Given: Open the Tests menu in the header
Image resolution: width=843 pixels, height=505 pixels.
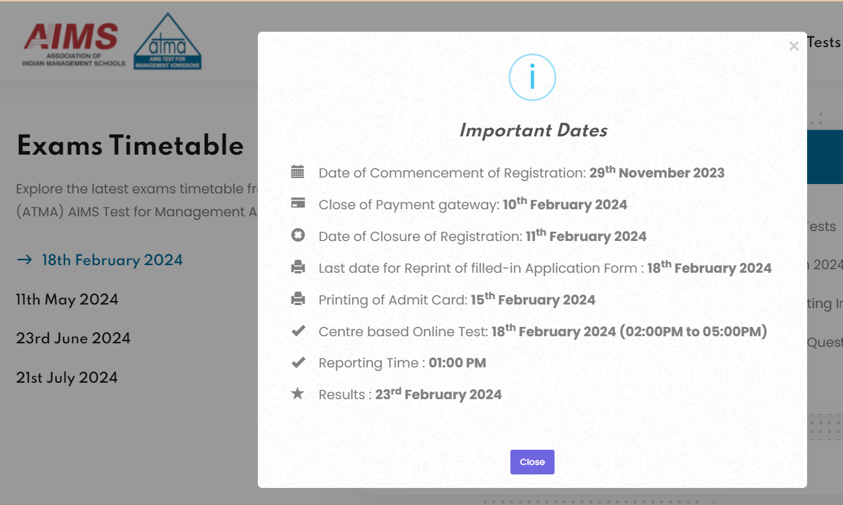Looking at the screenshot, I should (x=824, y=42).
